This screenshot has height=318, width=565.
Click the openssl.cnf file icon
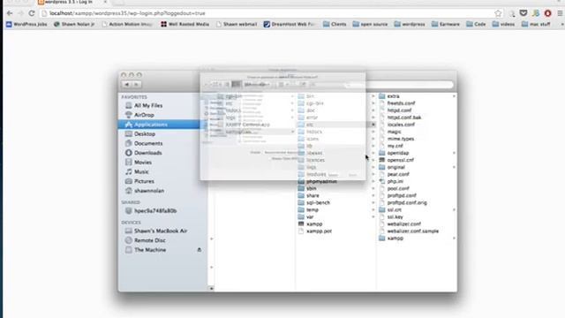(382, 160)
